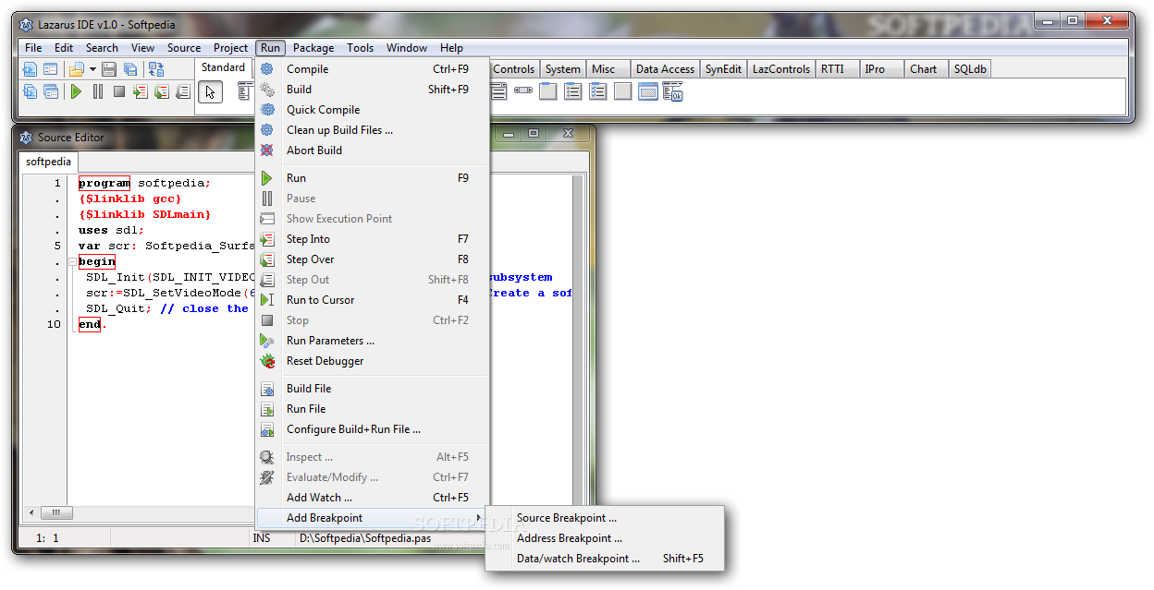Expand the Add Breakpoint submenu item
Screen dimensions: 1154x590
(x=372, y=518)
